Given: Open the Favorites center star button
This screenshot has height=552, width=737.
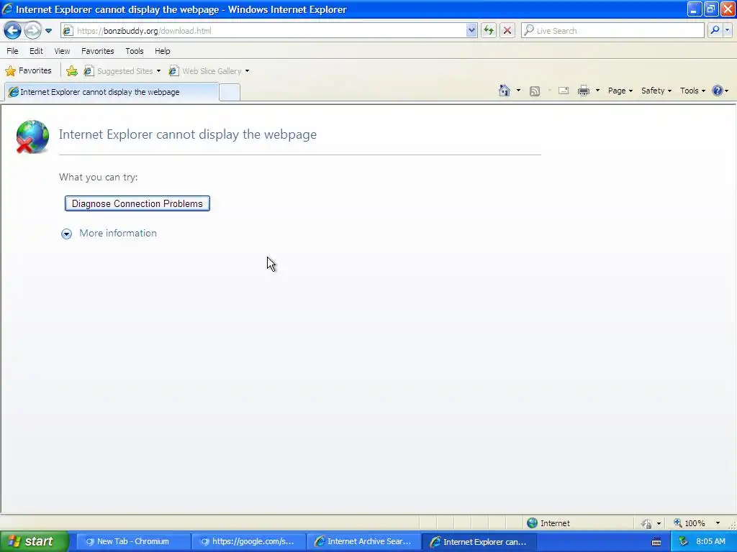Looking at the screenshot, I should point(28,71).
